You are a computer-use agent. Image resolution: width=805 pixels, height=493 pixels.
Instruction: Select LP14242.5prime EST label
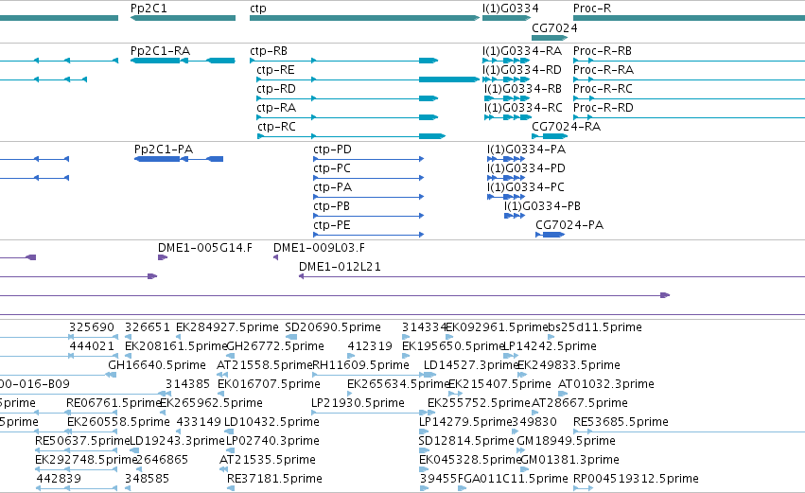click(x=550, y=346)
